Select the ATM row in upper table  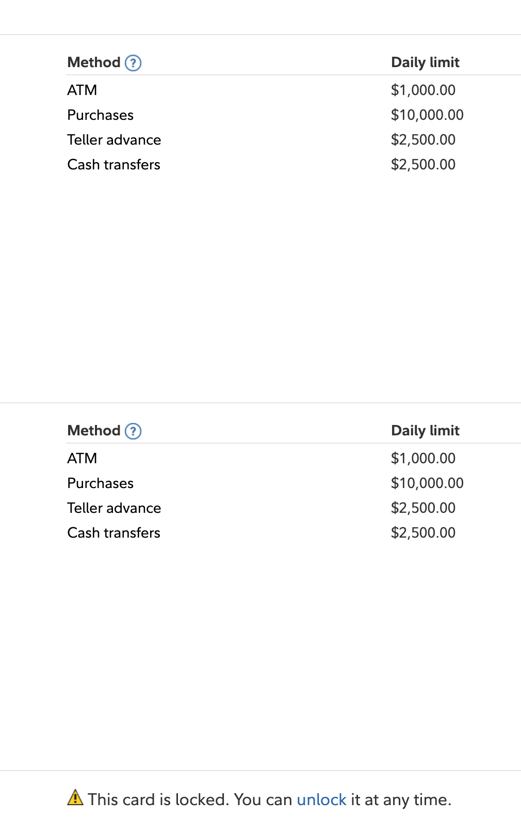pos(82,90)
